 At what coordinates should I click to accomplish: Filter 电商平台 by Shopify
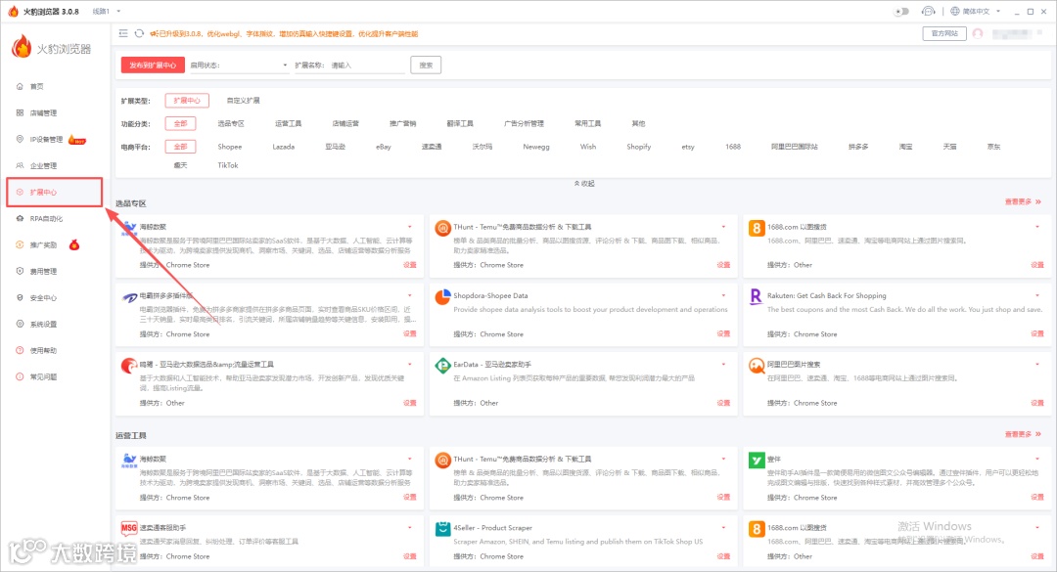[638, 147]
